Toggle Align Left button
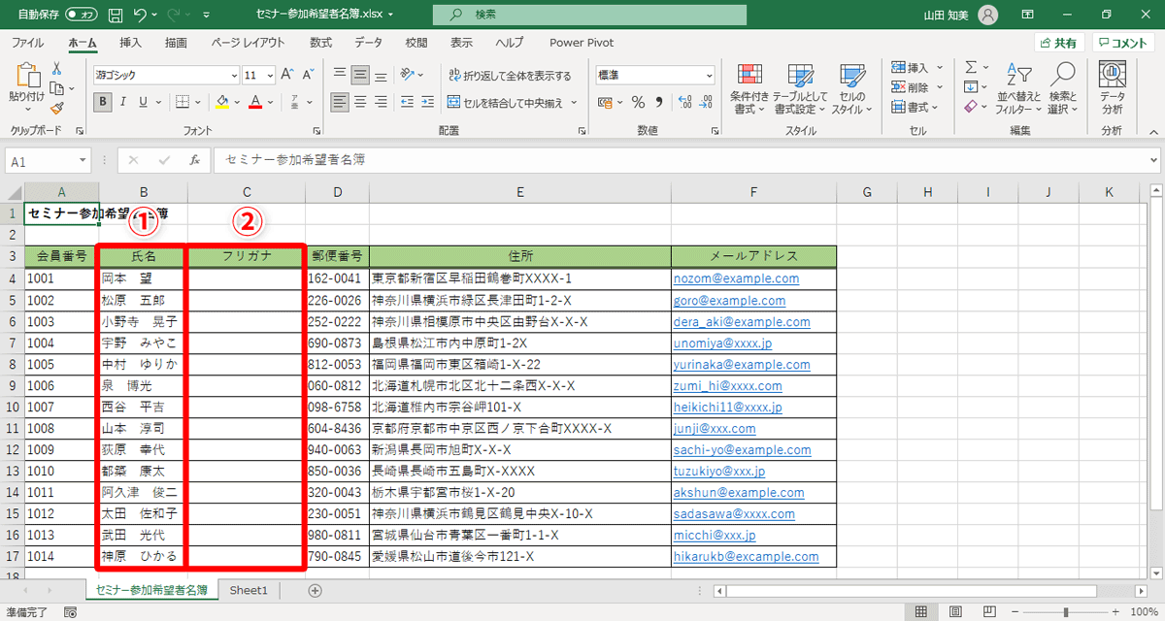 [x=340, y=102]
